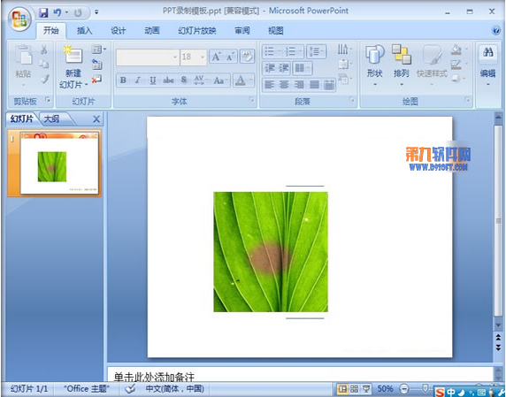Viewport: 506px width, 397px height.
Task: Open the columns dropdown
Action: (x=303, y=68)
